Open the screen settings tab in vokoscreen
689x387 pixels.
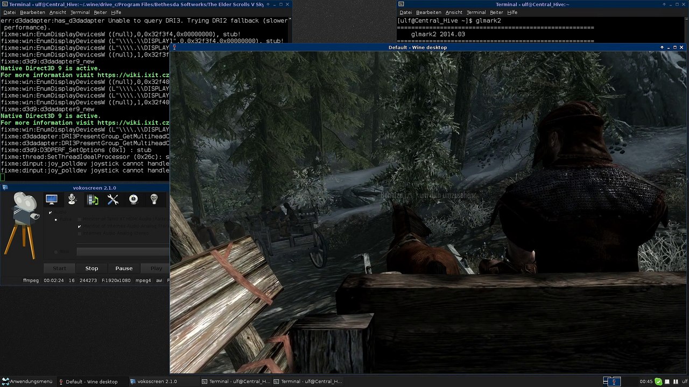point(52,199)
